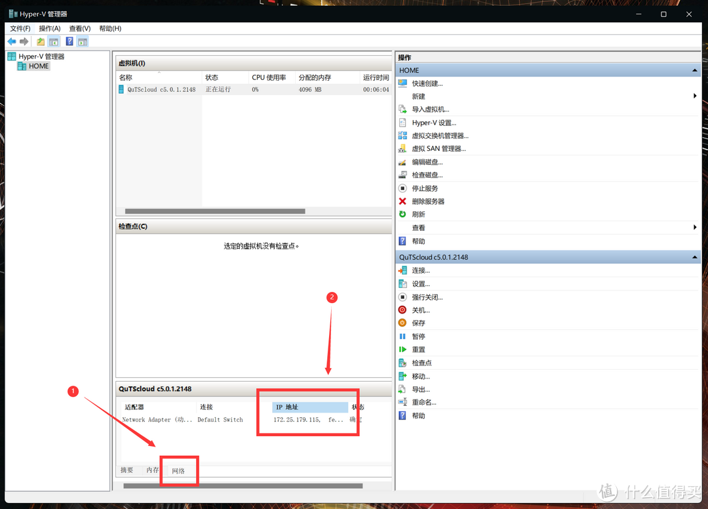Expand the 新建 submenu arrow
This screenshot has height=509, width=708.
695,96
